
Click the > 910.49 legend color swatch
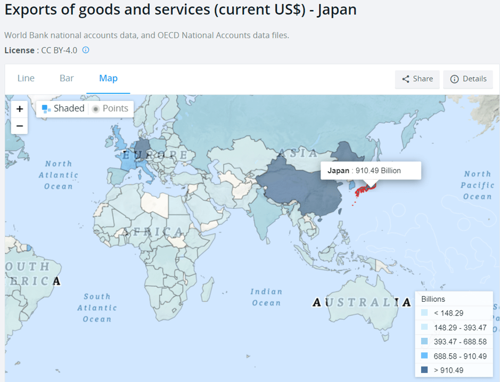[424, 370]
